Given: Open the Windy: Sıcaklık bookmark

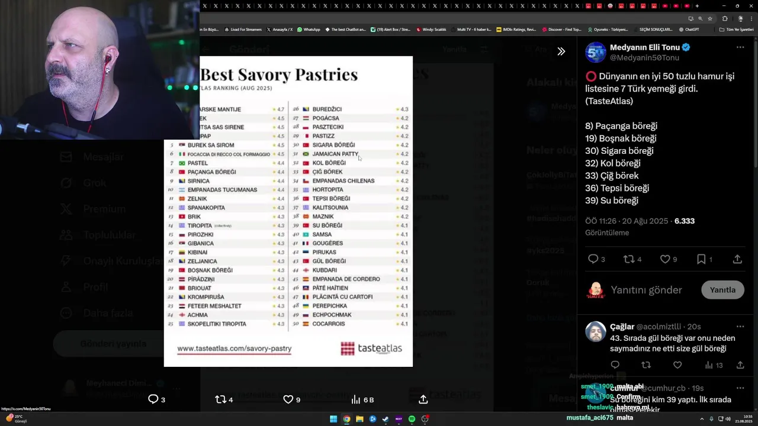Looking at the screenshot, I should coord(432,29).
